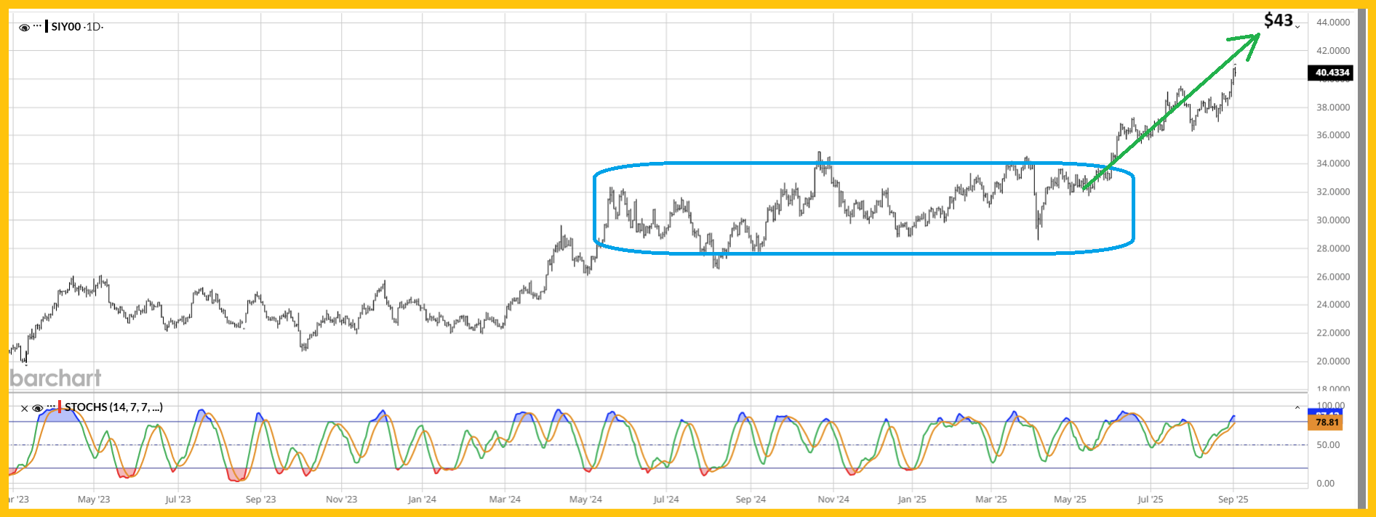
Task: Expand stochastic pane with up chevron
Action: point(1297,408)
